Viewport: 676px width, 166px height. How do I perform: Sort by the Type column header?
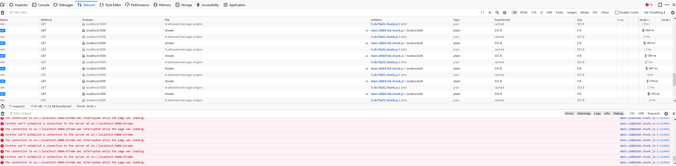[x=472, y=20]
